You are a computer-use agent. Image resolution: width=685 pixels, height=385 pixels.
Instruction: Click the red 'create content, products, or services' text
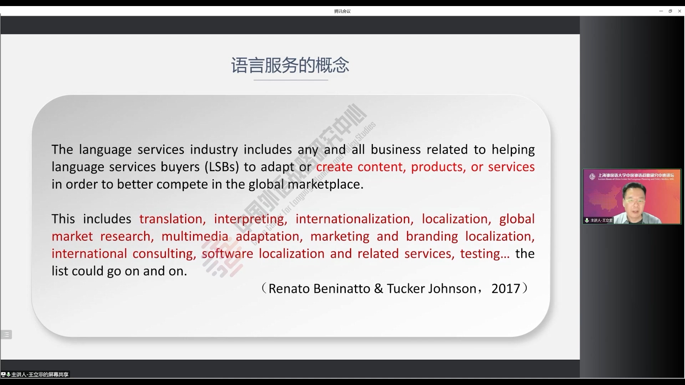pos(425,167)
